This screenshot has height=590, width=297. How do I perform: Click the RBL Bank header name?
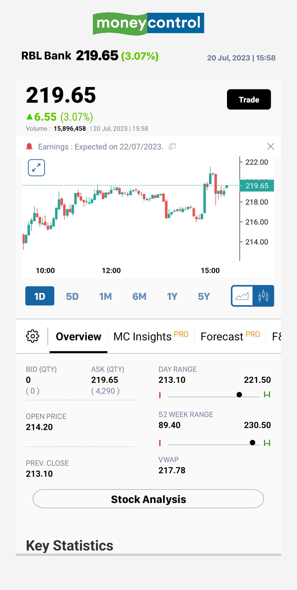(x=46, y=56)
